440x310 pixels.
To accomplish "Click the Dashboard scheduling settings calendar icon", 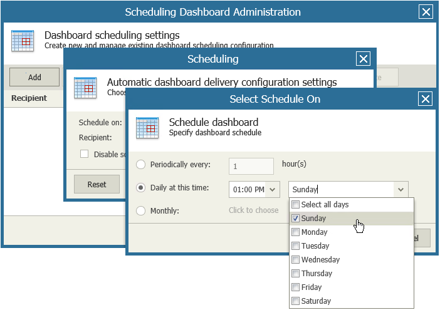I will 22,41.
